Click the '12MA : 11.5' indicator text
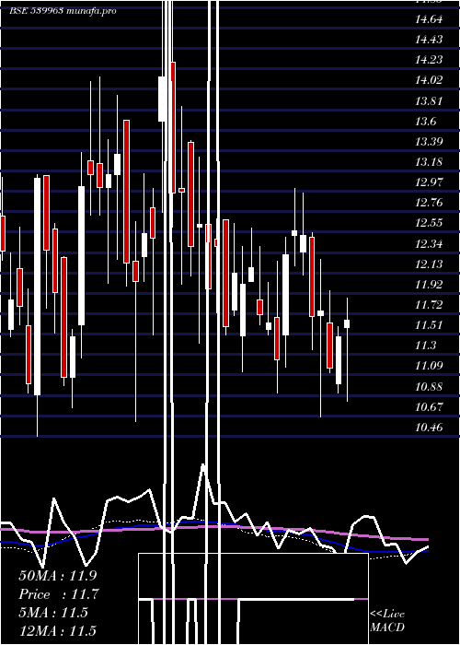Viewport: 460px width, 645px height. (57, 630)
